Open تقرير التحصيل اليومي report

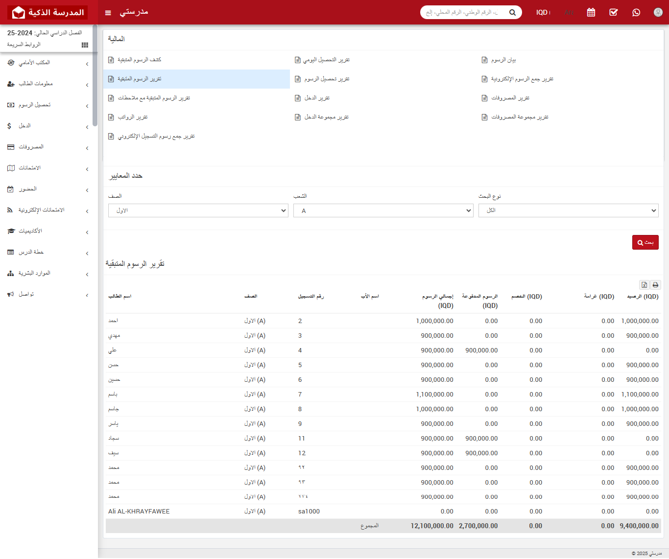(326, 60)
